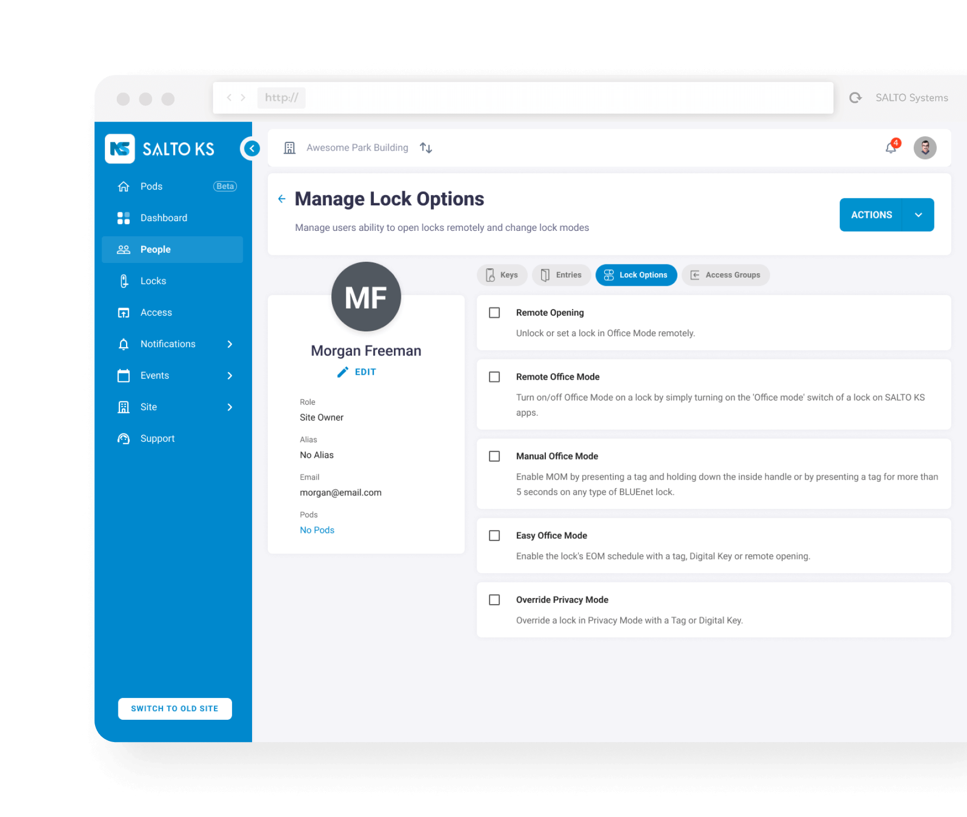Open the Access section

(x=156, y=312)
